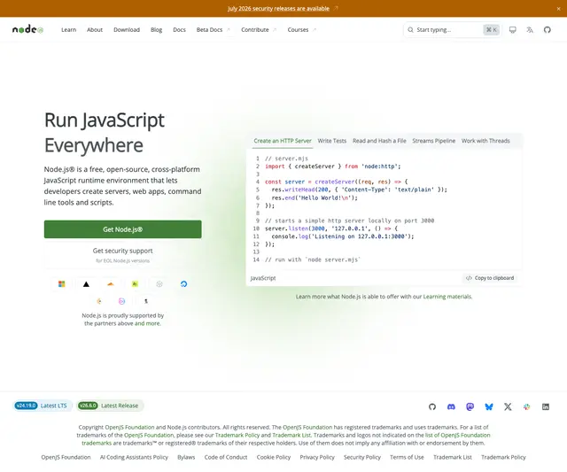The height and width of the screenshot is (472, 567).
Task: Open the Courses external link
Action: 301,29
